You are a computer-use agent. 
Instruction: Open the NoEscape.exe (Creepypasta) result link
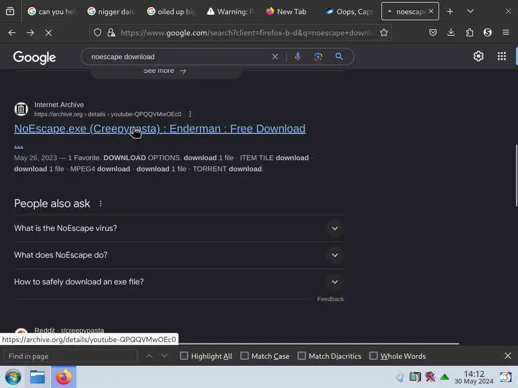tap(159, 129)
